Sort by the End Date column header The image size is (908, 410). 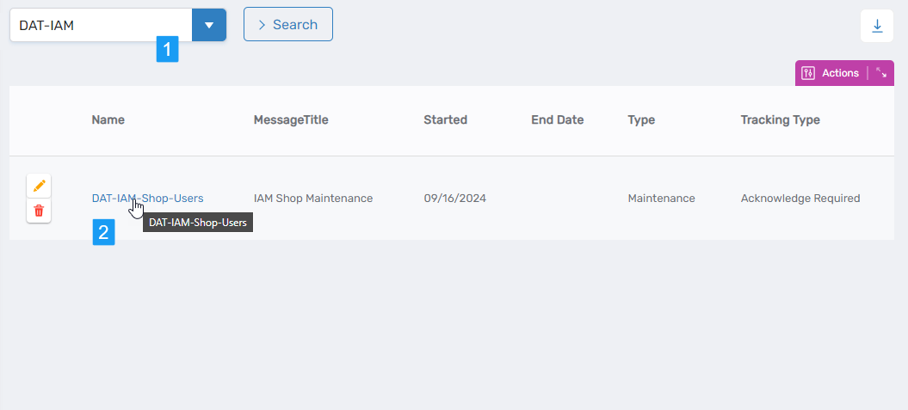tap(557, 120)
